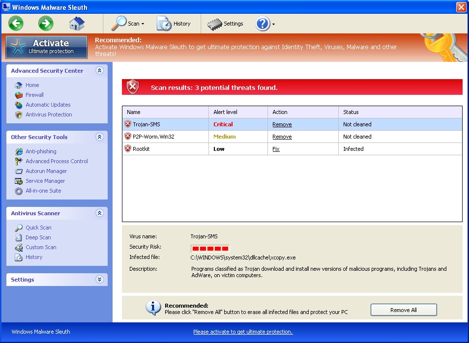Open the home page via house icon
This screenshot has height=343, width=469.
coord(77,23)
